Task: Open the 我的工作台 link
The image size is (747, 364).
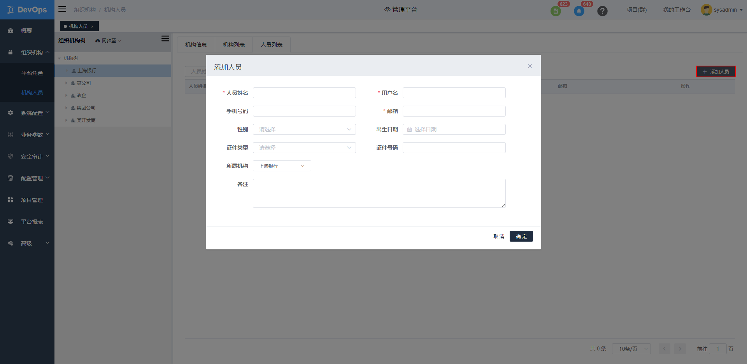Action: (x=677, y=10)
